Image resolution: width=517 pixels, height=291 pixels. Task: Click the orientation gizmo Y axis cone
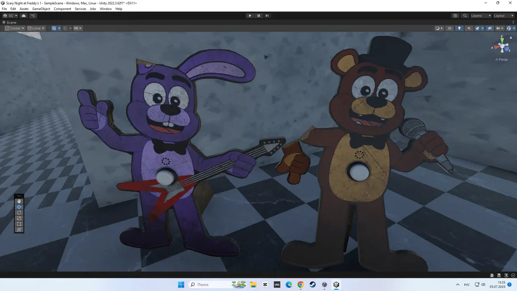pyautogui.click(x=502, y=40)
